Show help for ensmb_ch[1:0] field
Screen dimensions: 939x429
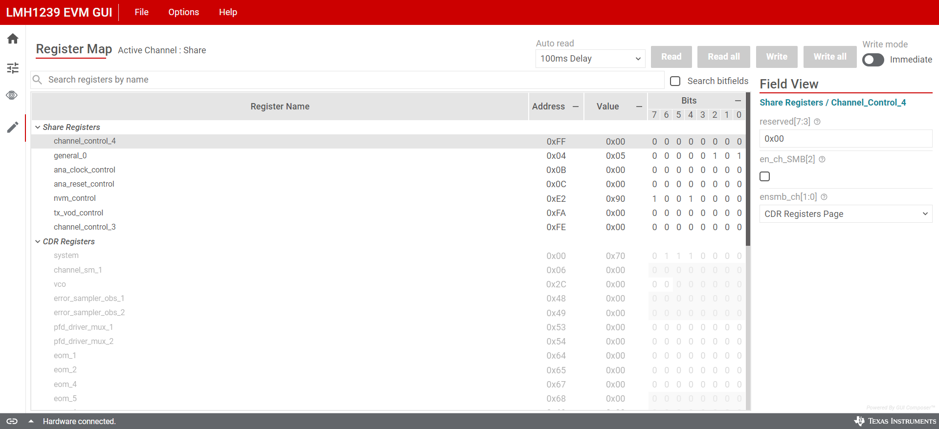[x=824, y=197]
